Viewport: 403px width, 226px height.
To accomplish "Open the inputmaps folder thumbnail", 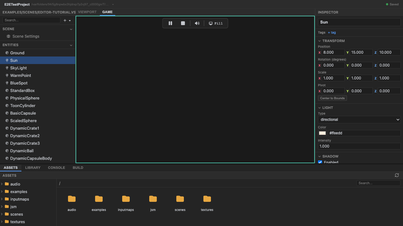I will coord(126,199).
